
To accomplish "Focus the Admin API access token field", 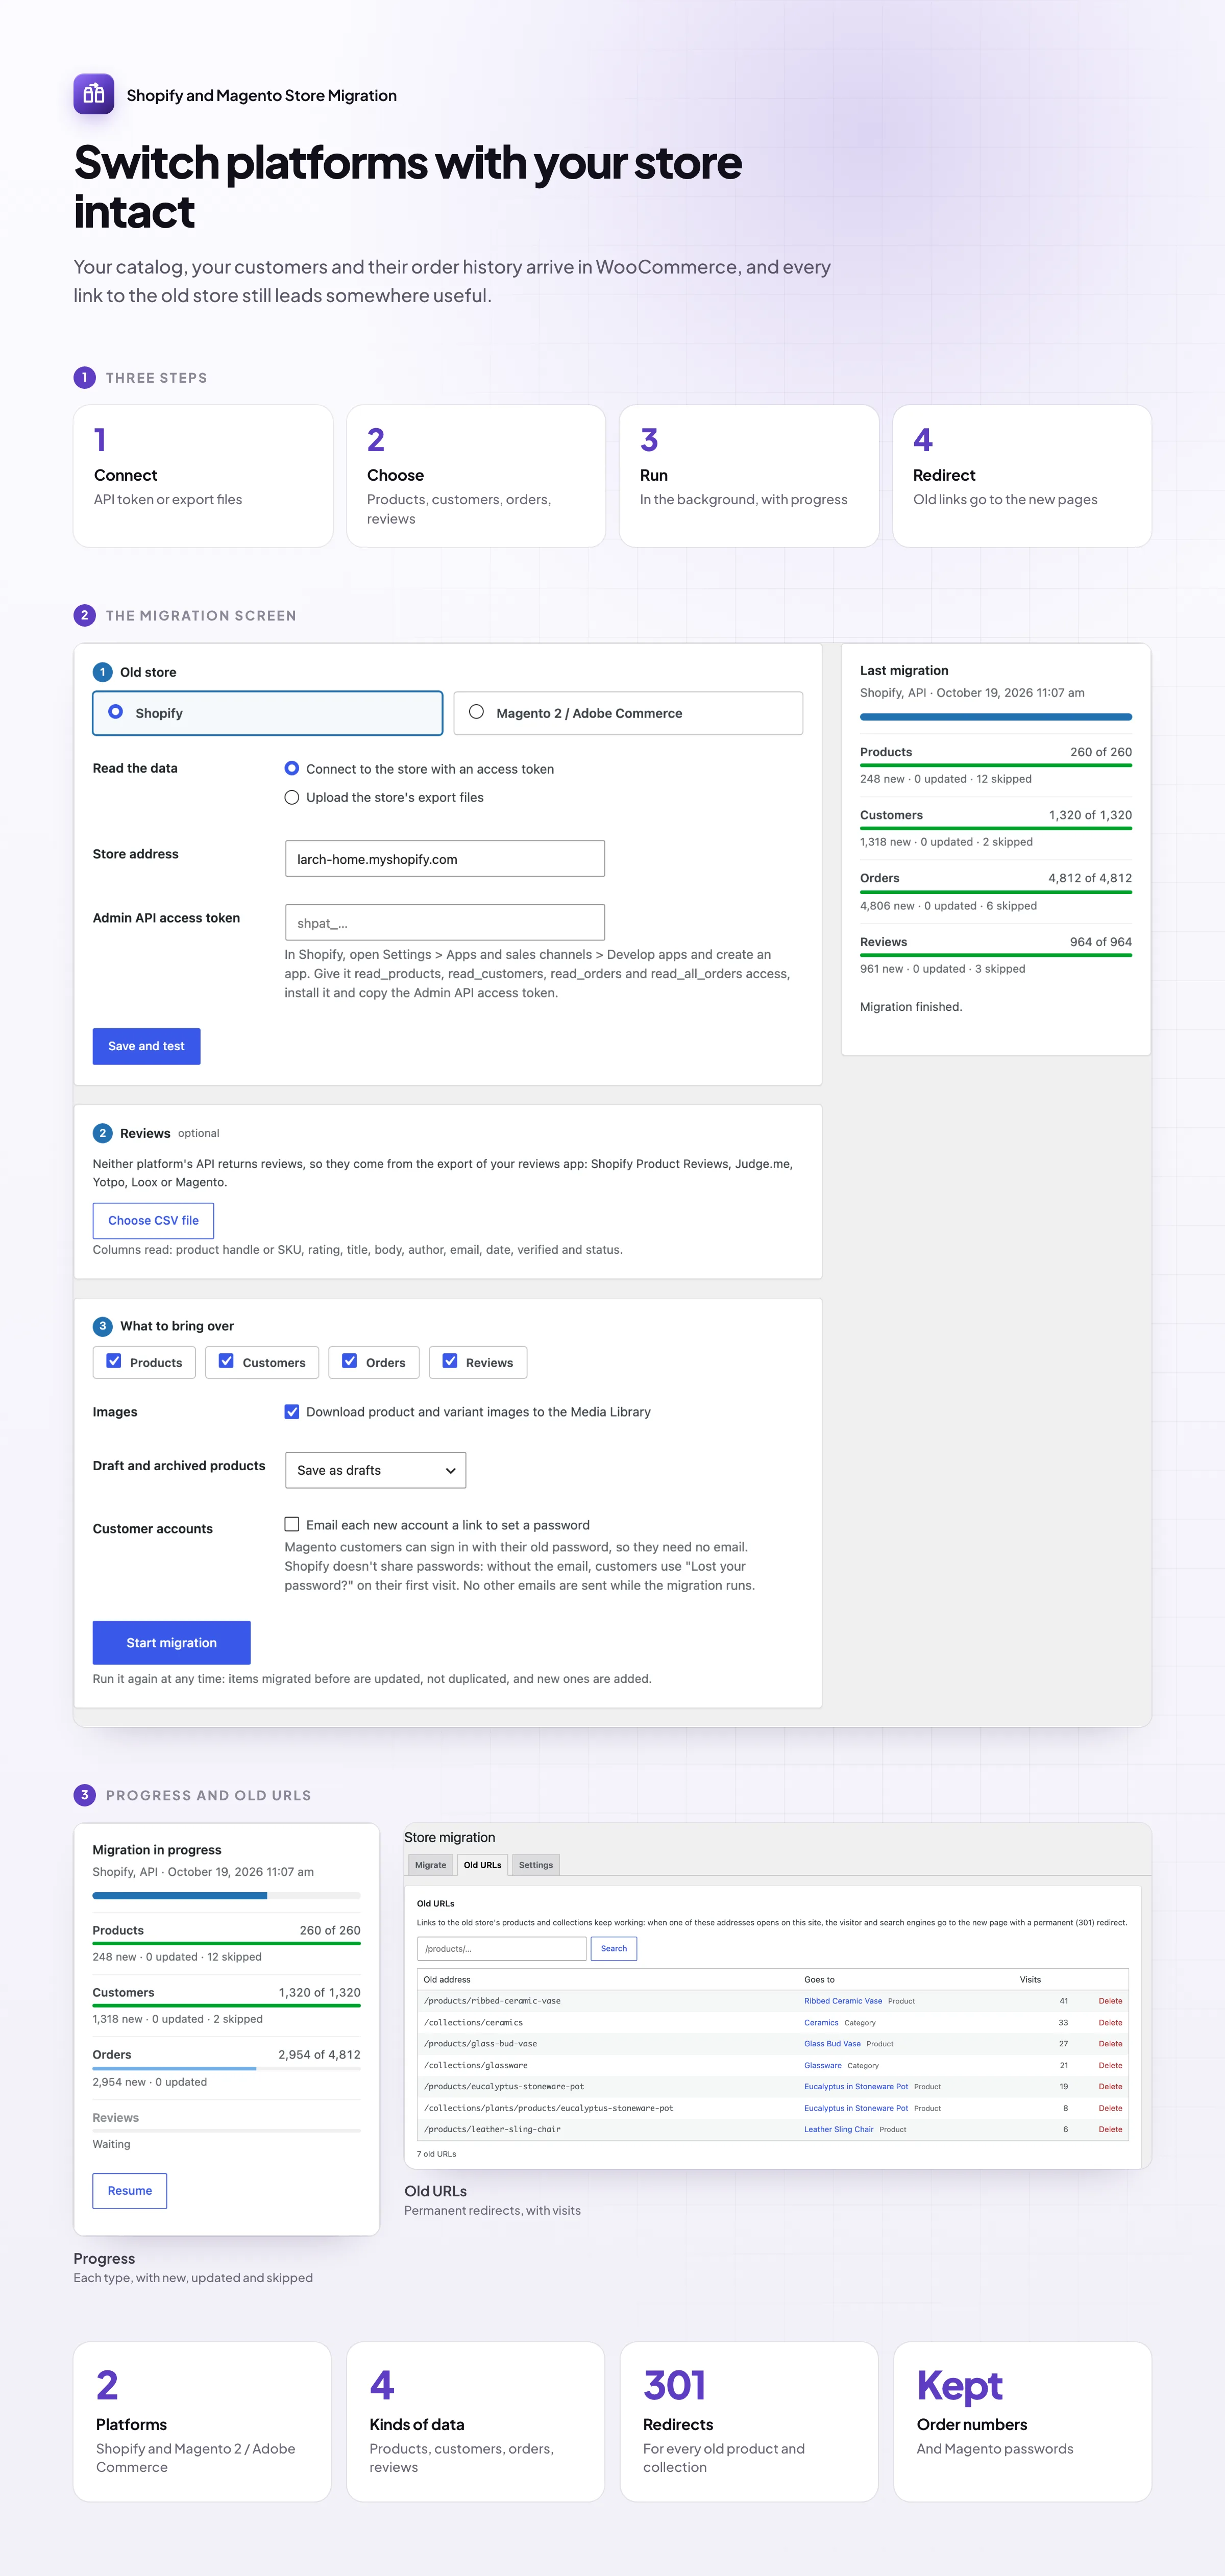I will (x=445, y=922).
